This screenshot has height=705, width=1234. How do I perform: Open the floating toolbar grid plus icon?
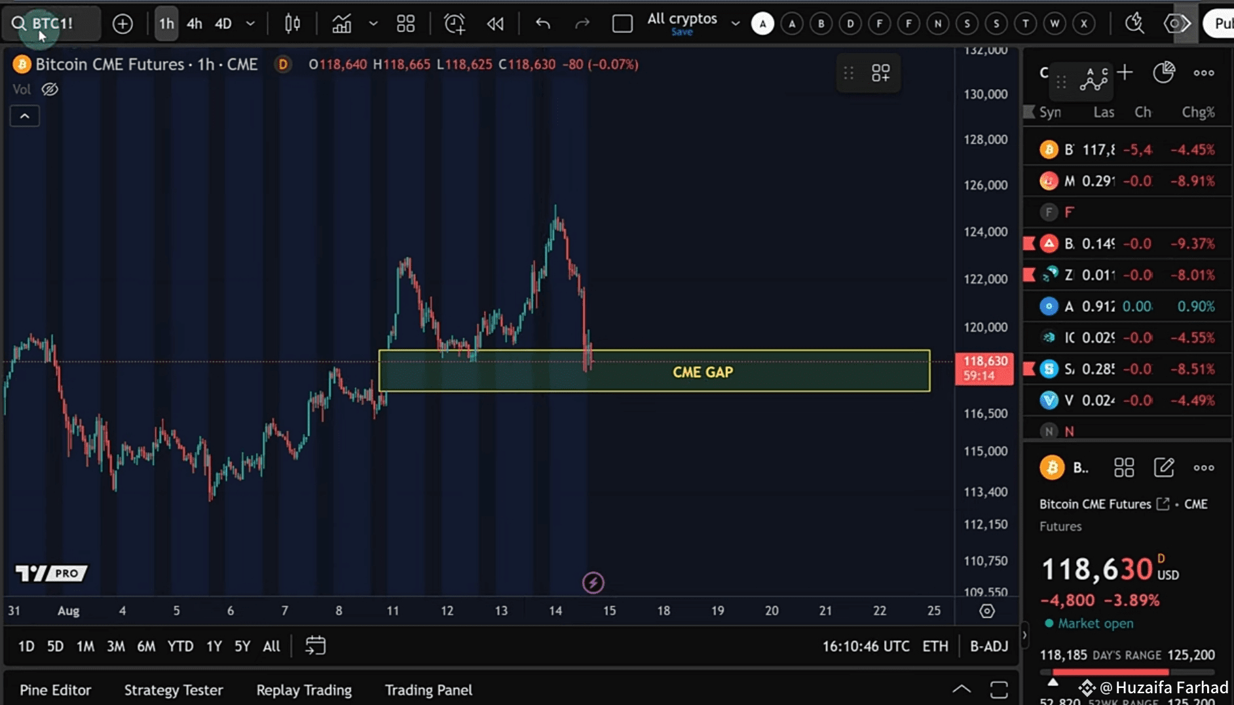click(880, 73)
